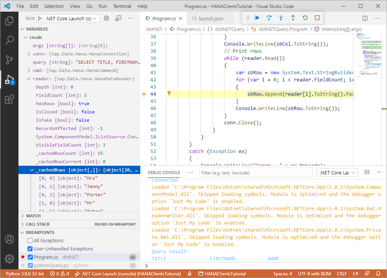
Task: Uncheck the Program.cs breakpoint checkbox
Action: coord(30,257)
